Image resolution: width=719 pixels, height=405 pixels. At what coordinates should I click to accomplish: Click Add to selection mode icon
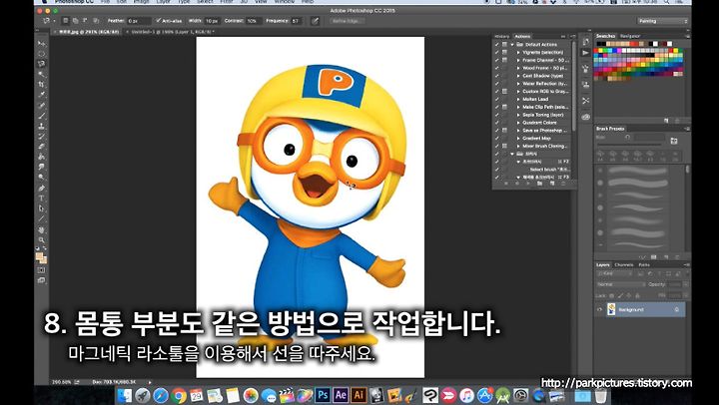point(75,21)
